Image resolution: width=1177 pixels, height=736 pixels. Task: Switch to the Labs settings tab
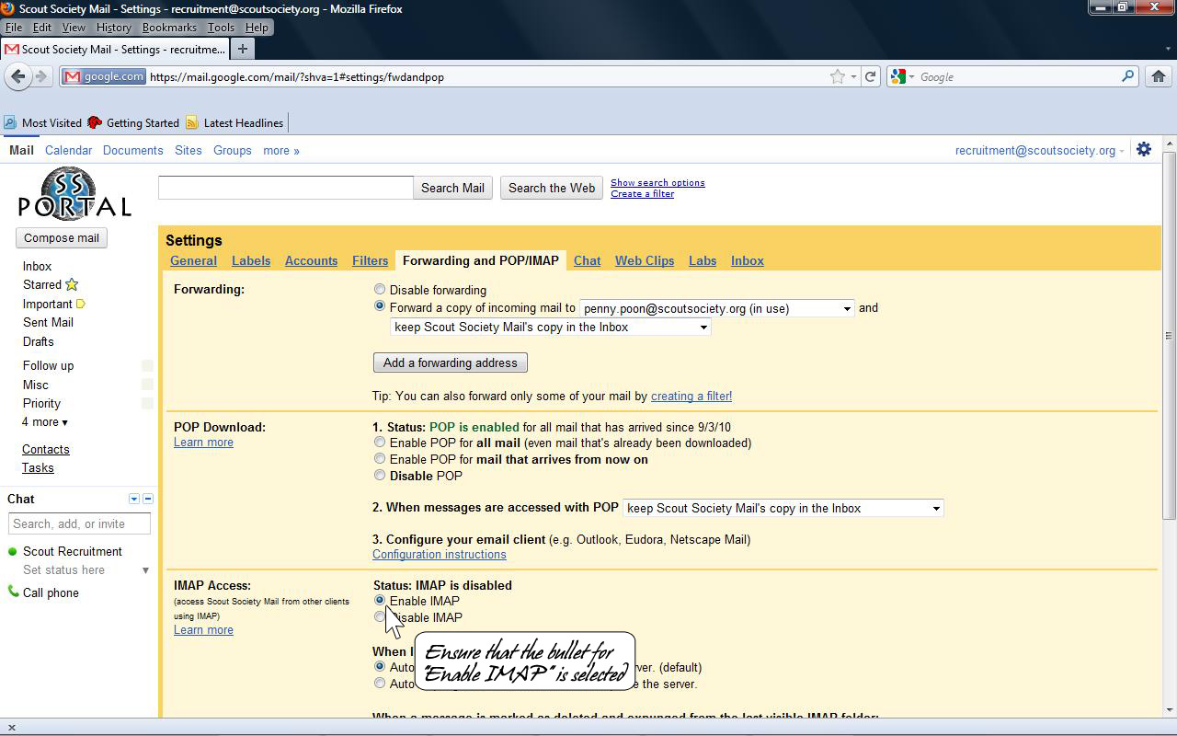[703, 260]
